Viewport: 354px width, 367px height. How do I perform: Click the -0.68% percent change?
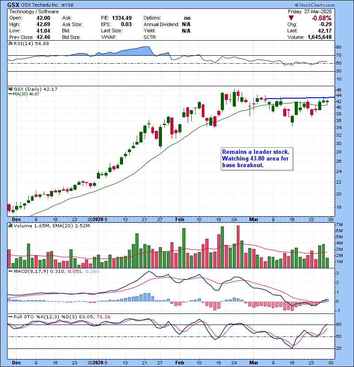coord(321,18)
